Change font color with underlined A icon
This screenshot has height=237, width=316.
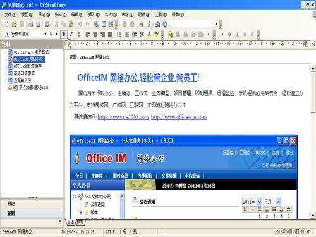point(149,34)
